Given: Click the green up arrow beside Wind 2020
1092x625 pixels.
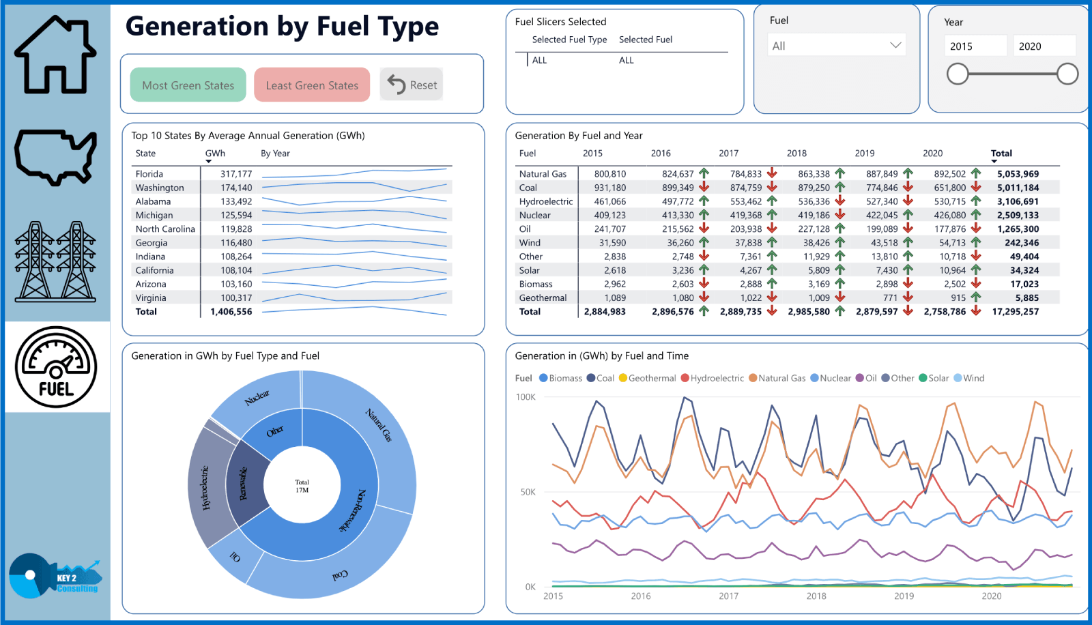Looking at the screenshot, I should click(x=976, y=243).
